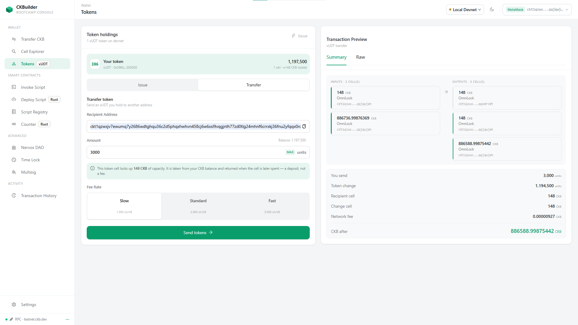Screen dimensions: 578x325
Task: Click the Counter number icon
Action: [x=14, y=124]
